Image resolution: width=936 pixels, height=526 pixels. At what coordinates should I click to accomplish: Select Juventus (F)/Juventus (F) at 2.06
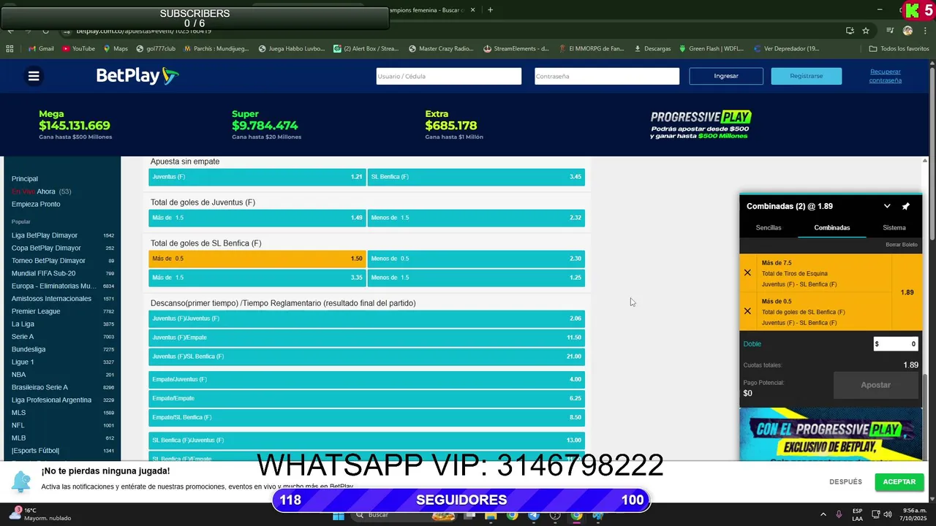[366, 319]
